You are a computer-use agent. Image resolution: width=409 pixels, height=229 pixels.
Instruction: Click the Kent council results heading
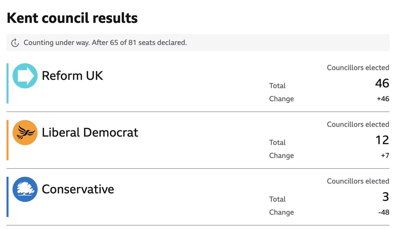coord(72,18)
